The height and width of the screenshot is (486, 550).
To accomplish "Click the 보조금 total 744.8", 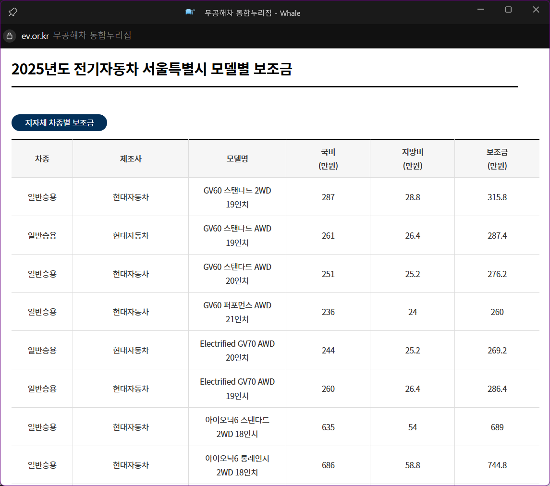I will [x=497, y=465].
